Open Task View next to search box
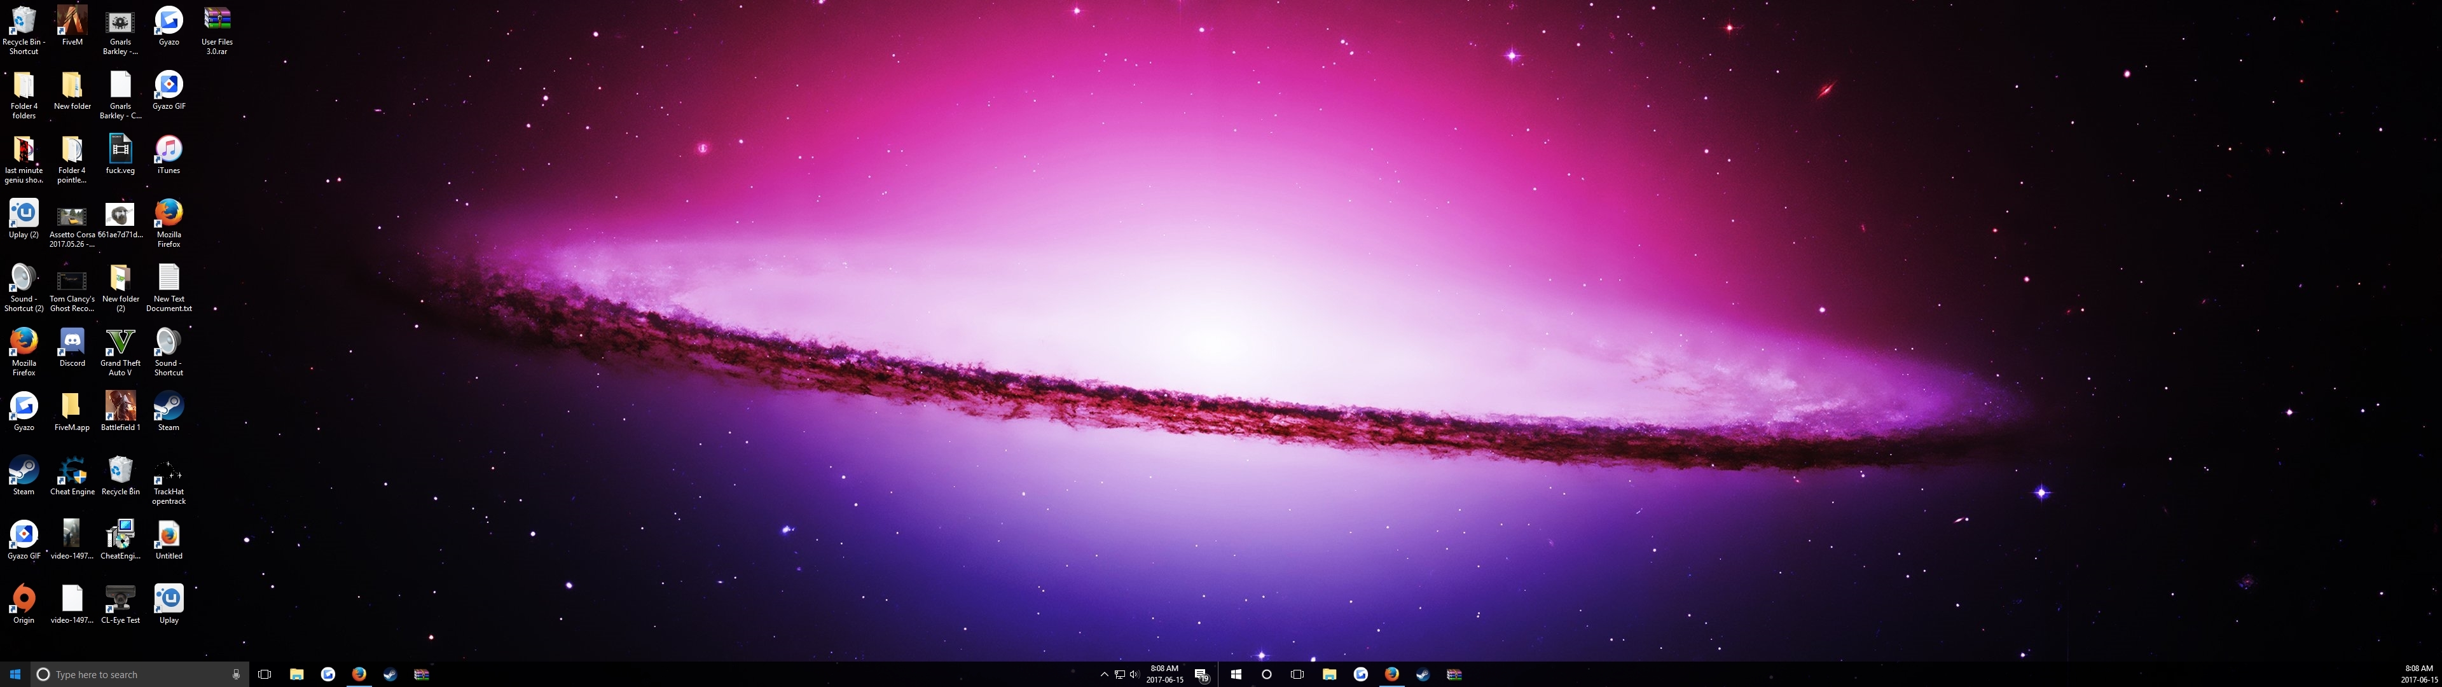Screen dimensions: 2442x687 coord(265,675)
